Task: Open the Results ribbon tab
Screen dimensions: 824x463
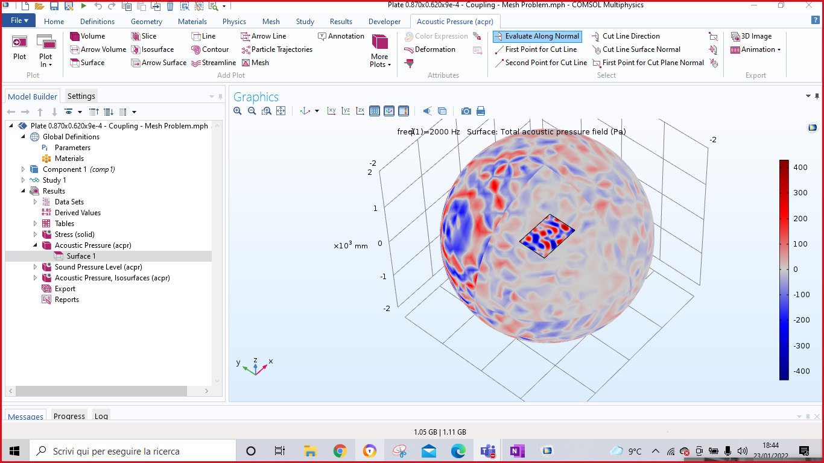Action: coord(341,22)
